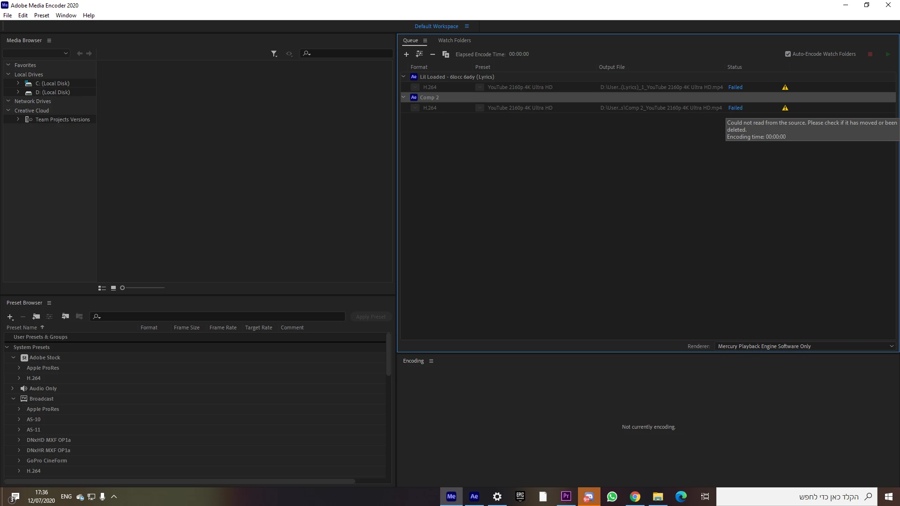The image size is (900, 506).
Task: Click the Add Source plus icon in the Queue
Action: click(406, 54)
